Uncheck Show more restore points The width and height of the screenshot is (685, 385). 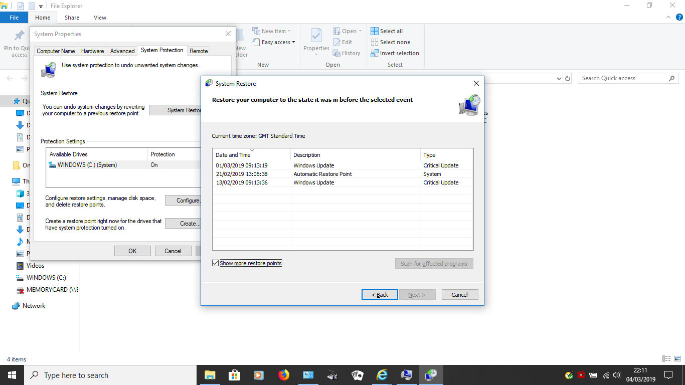pos(216,263)
